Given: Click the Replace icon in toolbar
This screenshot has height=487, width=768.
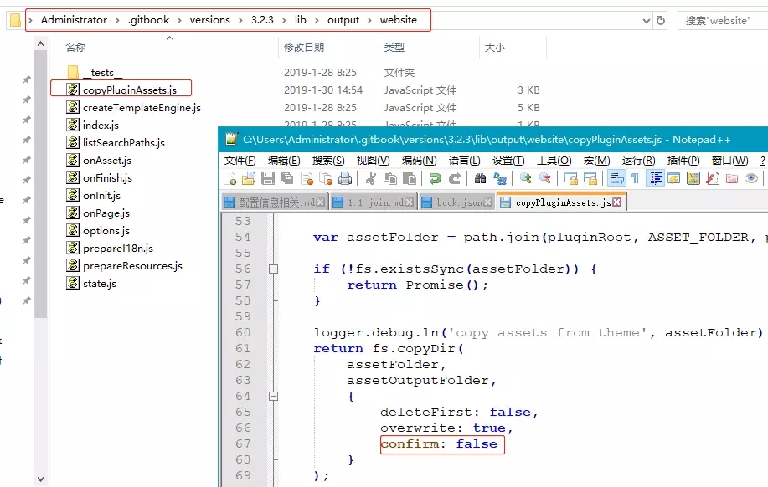Looking at the screenshot, I should coord(500,178).
